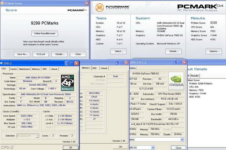Open Details... in PCMark Score window
The image size is (226, 150).
(x=59, y=54)
